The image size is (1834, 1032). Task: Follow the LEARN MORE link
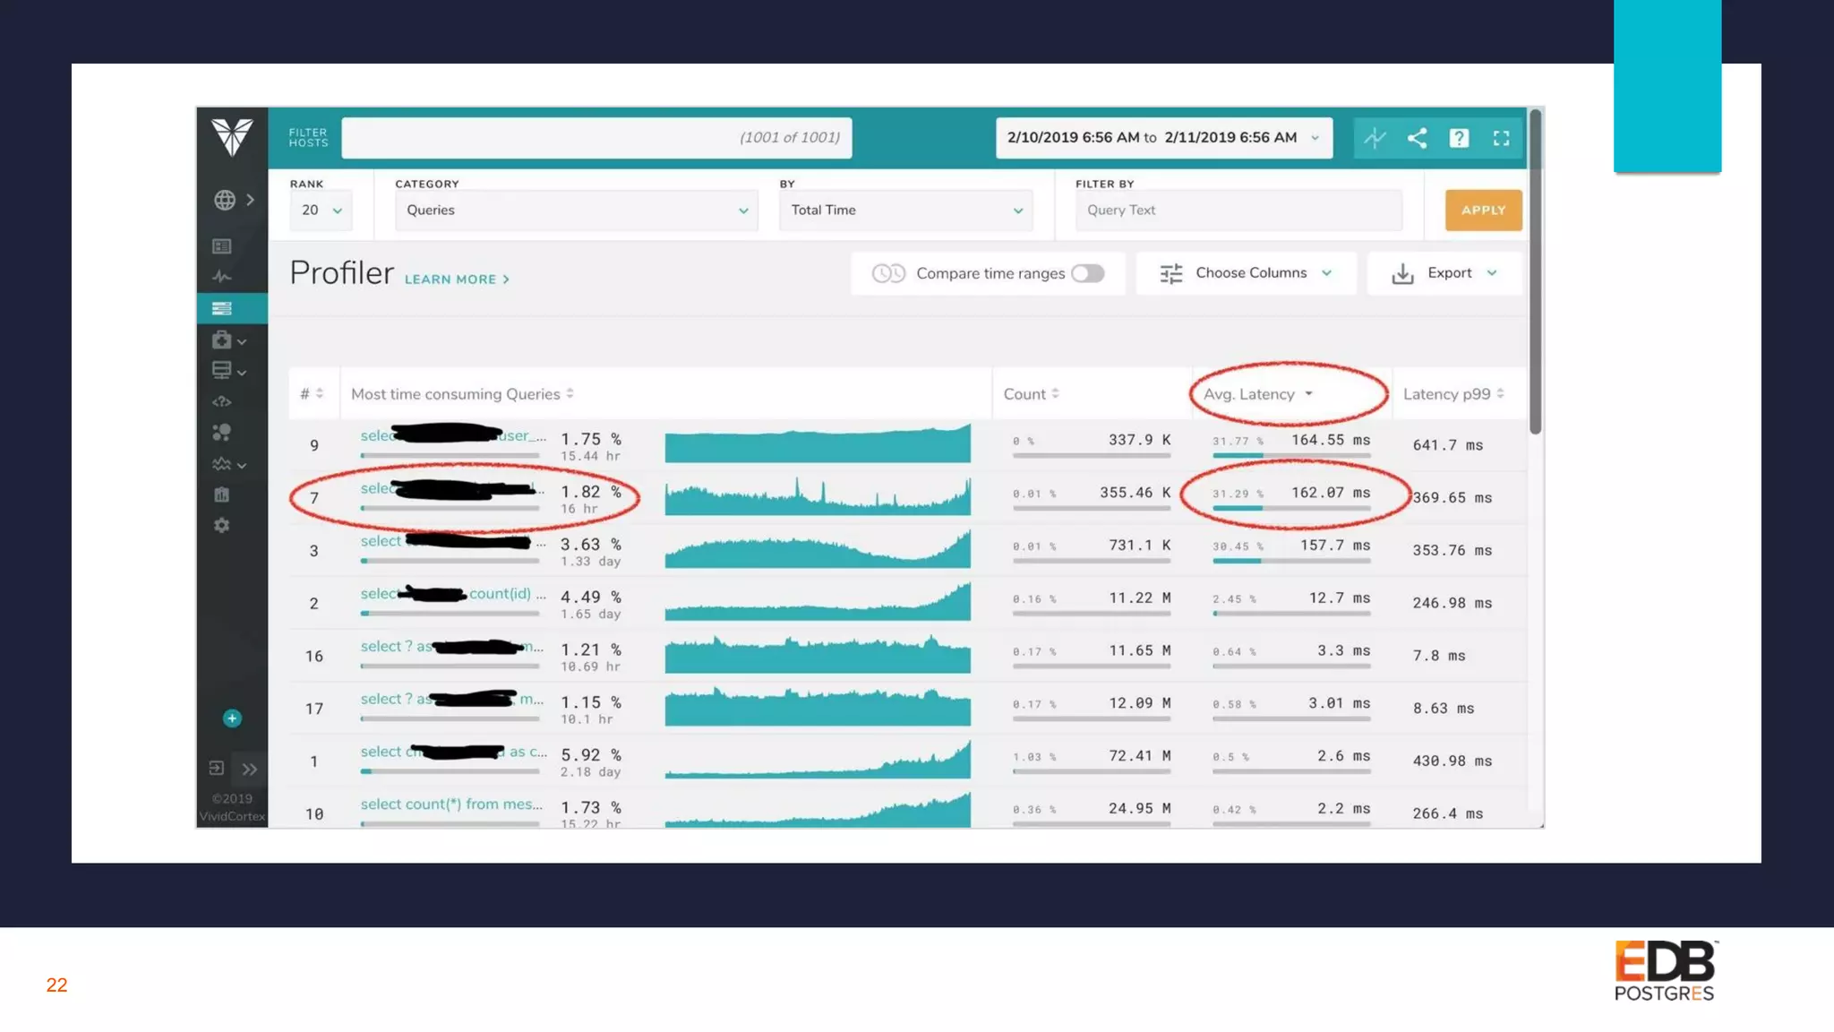point(457,279)
